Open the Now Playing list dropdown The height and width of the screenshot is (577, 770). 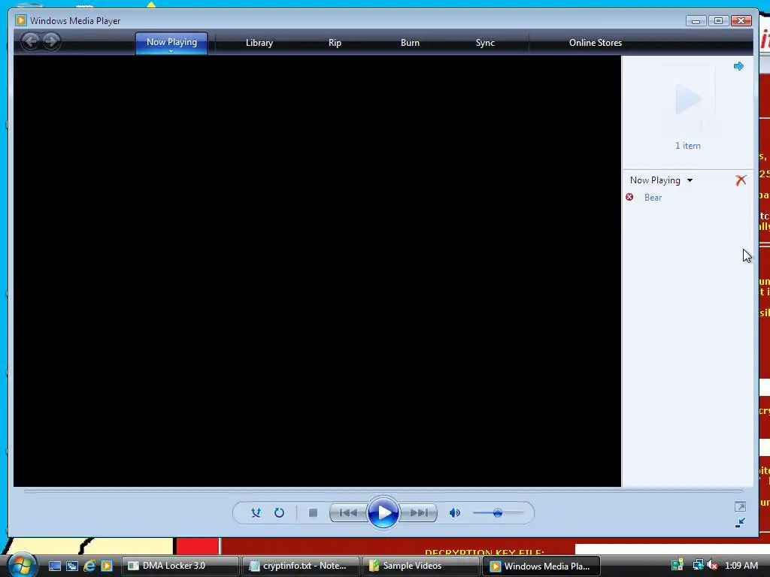[661, 180]
